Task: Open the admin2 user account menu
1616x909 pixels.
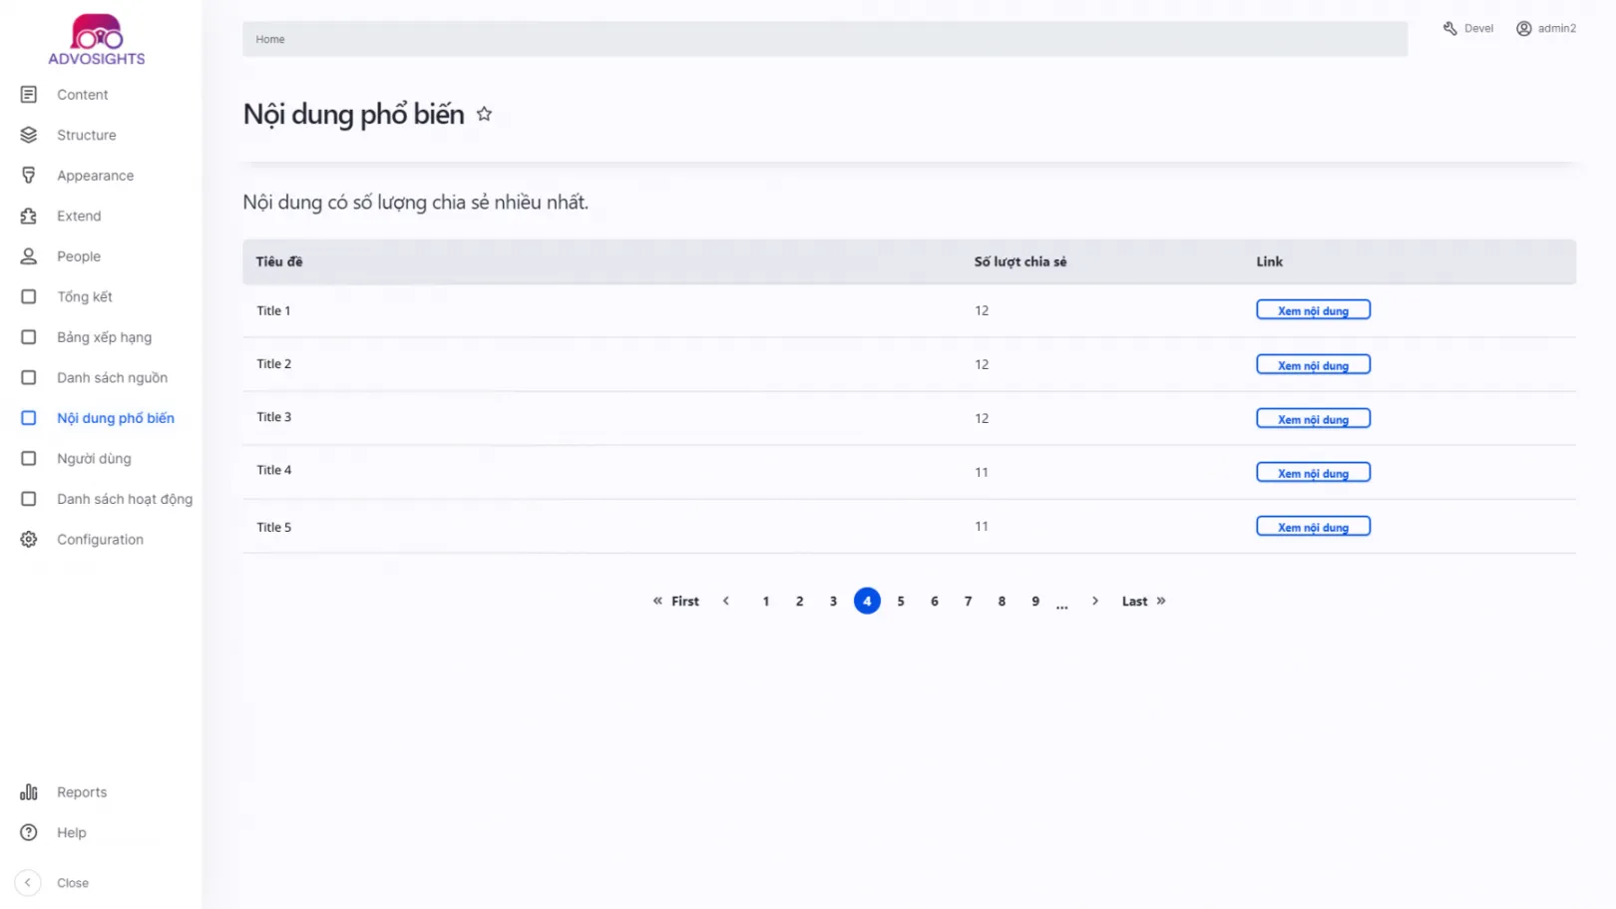Action: tap(1546, 28)
